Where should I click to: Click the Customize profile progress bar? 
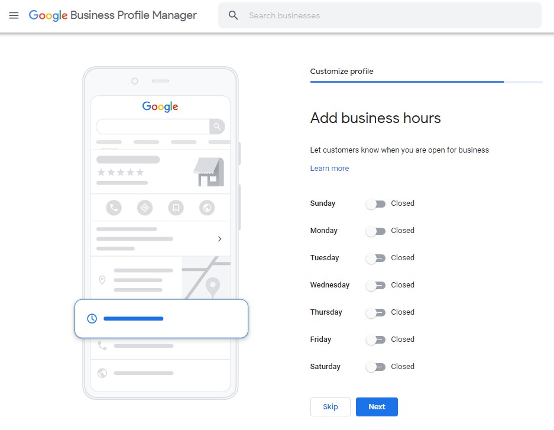coord(426,82)
